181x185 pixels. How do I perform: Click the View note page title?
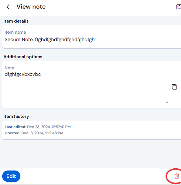[x=31, y=7]
